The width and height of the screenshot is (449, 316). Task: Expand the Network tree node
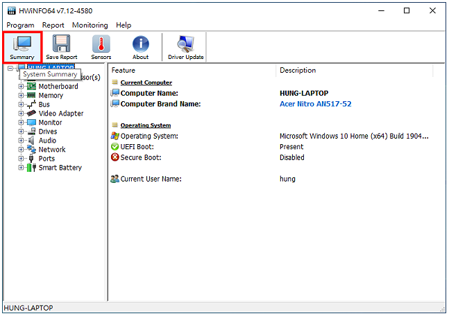click(x=21, y=150)
